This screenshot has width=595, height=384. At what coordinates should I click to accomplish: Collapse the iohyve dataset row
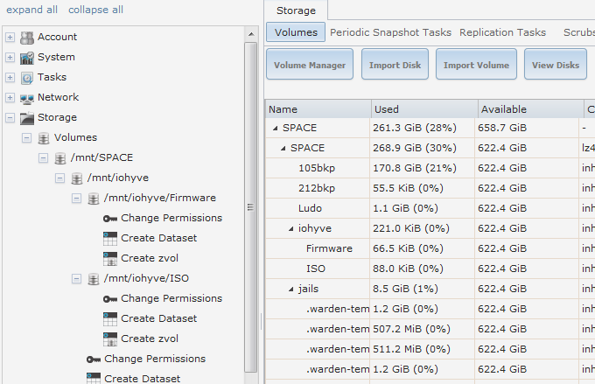pos(291,228)
